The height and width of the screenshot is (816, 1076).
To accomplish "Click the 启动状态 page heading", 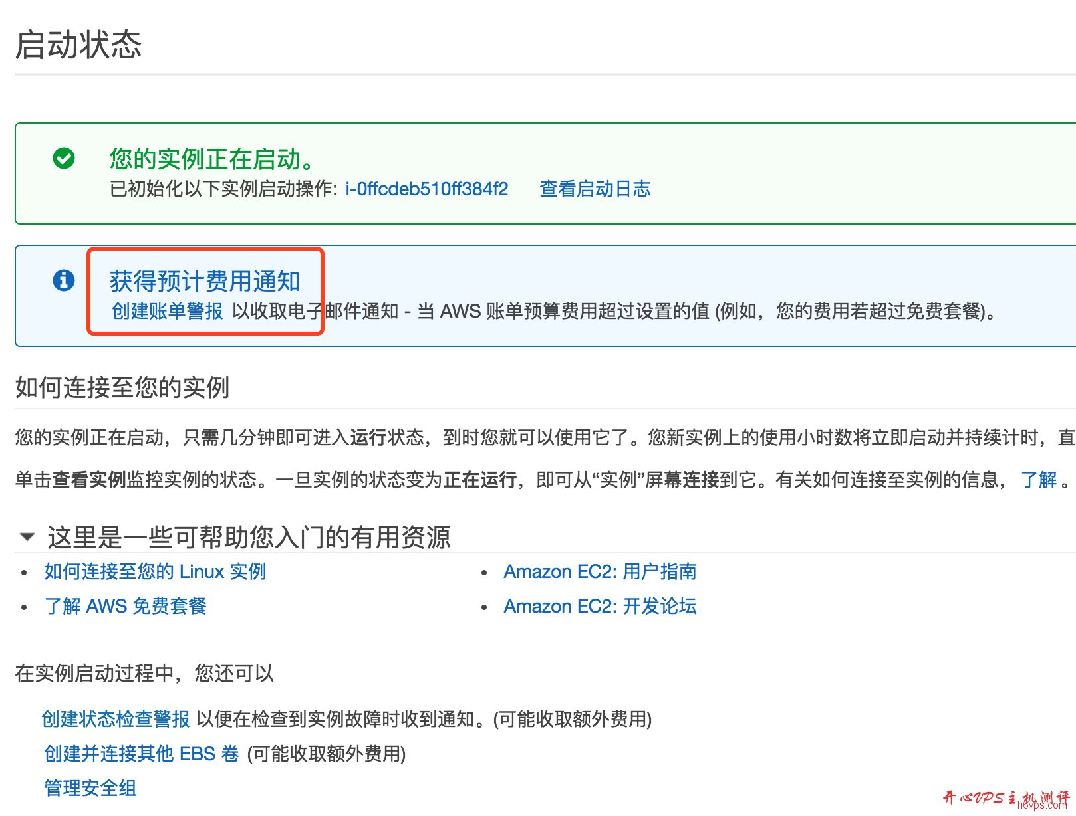I will (78, 45).
